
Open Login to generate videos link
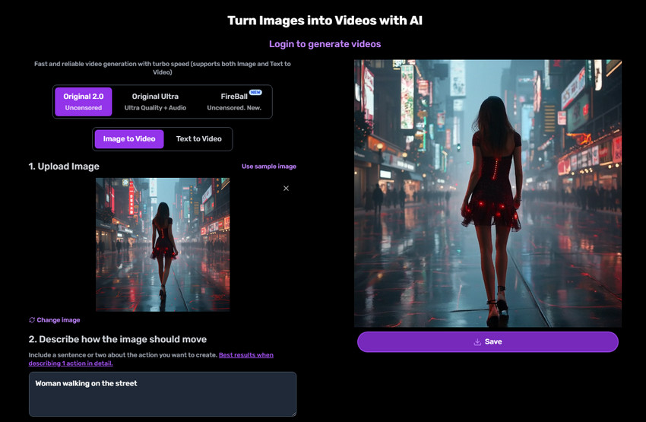[x=325, y=43]
